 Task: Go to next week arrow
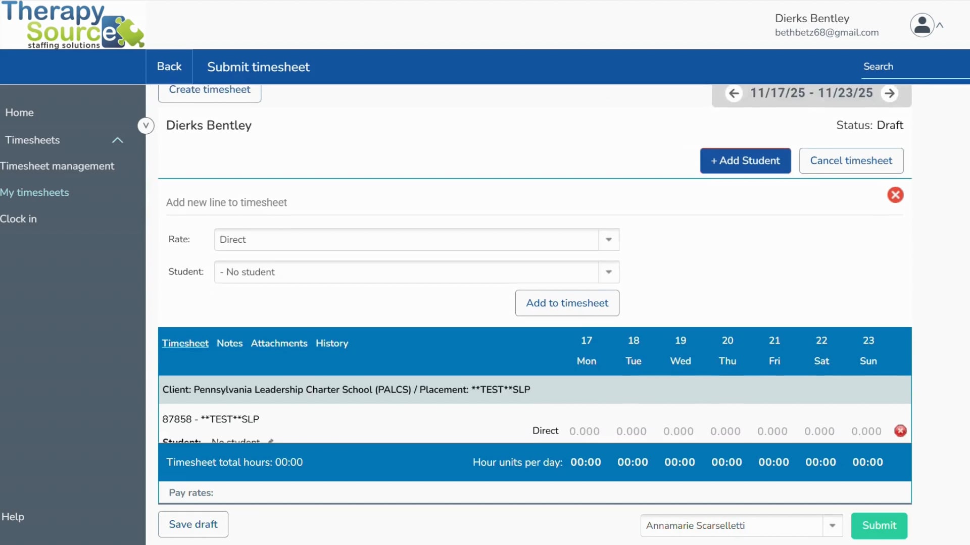tap(890, 93)
